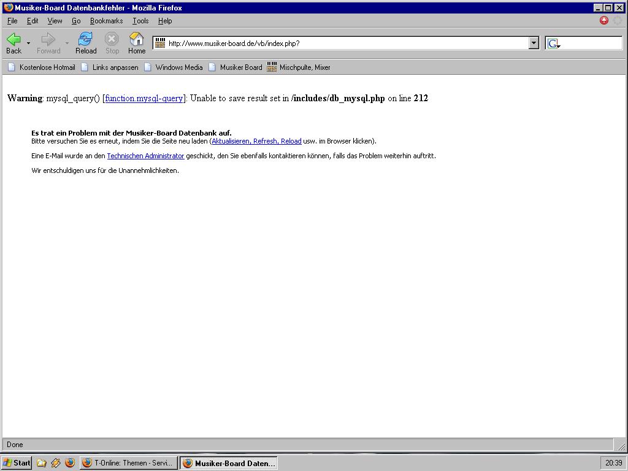Viewport: 628px width, 471px height.
Task: Open the Edit menu
Action: pos(33,21)
